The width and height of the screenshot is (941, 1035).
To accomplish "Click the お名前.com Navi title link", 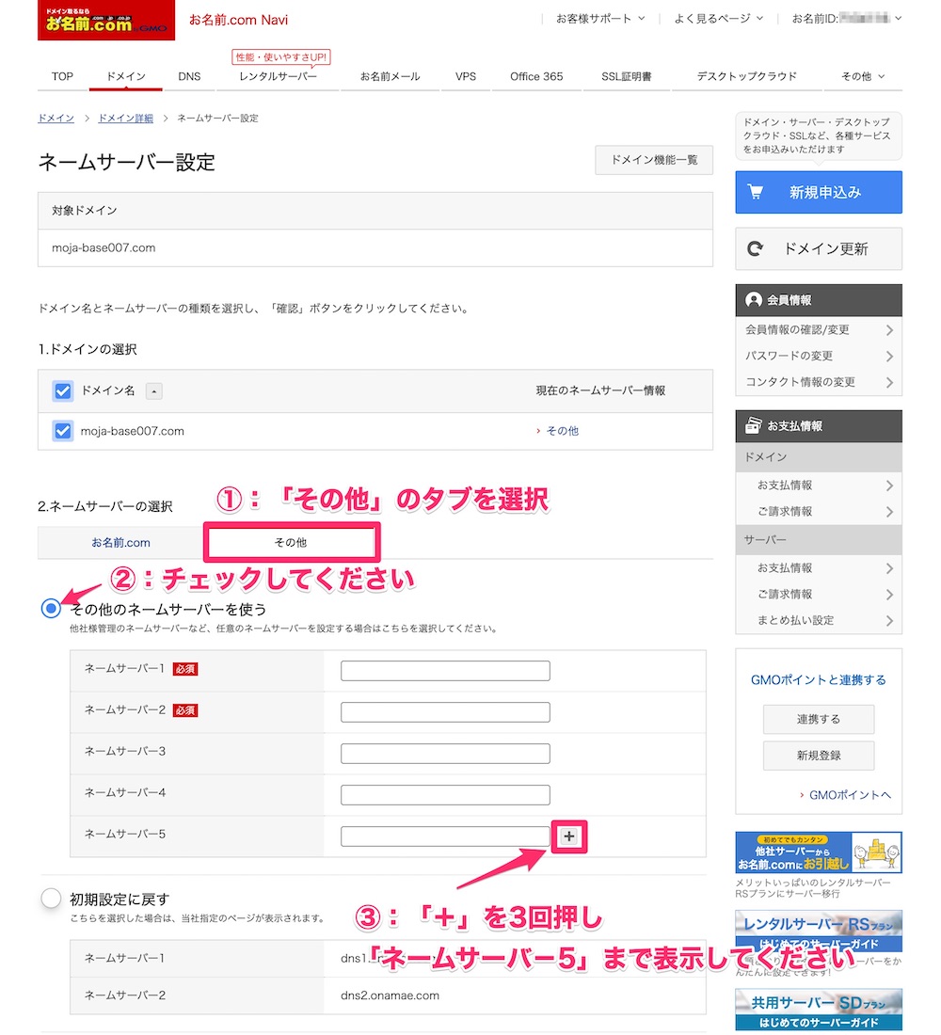I will pos(238,20).
